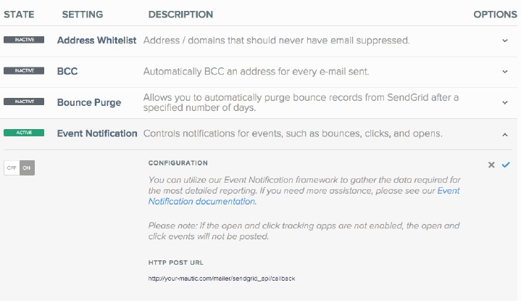
Task: Expand the Address Whitelist options chevron
Action: pos(505,41)
